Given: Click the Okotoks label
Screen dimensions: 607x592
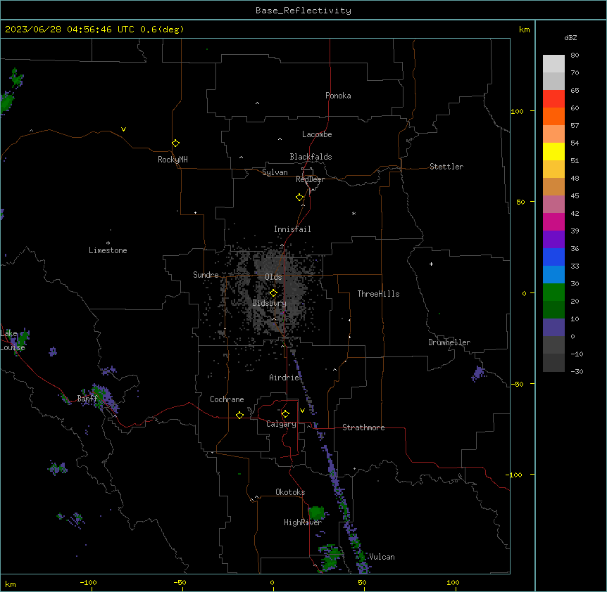Looking at the screenshot, I should pos(290,492).
